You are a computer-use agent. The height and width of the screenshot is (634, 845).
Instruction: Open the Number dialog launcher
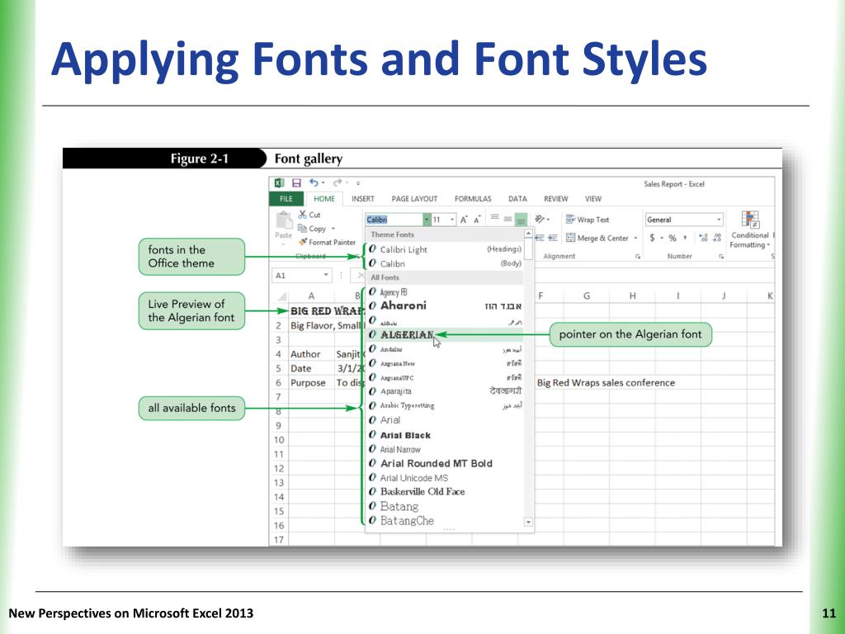(720, 257)
